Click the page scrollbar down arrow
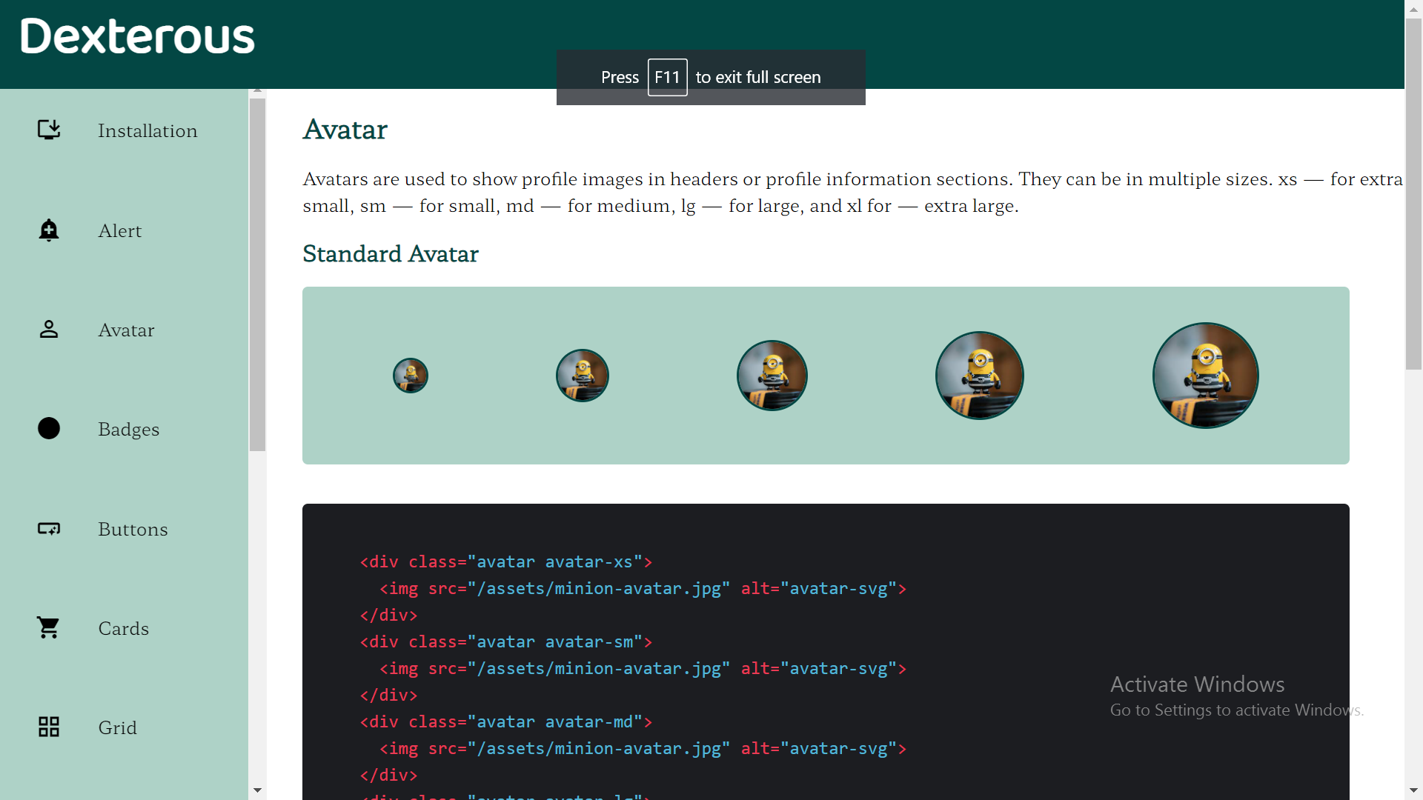1423x800 pixels. (x=1413, y=791)
